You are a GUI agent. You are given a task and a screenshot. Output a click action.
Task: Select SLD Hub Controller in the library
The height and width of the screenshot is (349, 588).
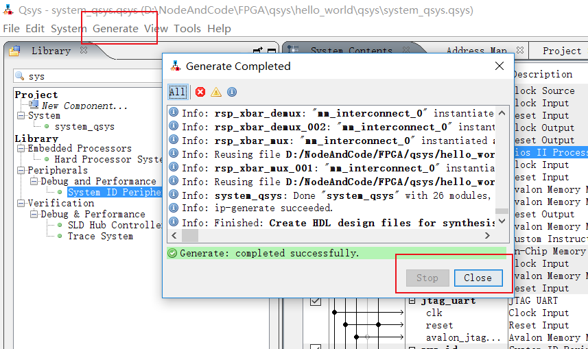pyautogui.click(x=115, y=226)
